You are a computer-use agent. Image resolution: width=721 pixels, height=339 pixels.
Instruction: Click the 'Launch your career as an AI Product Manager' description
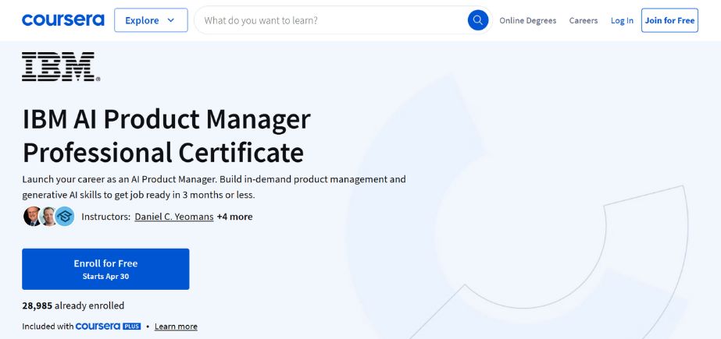pyautogui.click(x=214, y=187)
